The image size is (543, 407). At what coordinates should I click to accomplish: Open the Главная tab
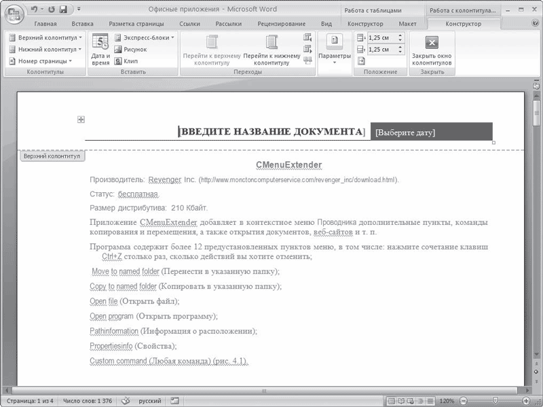pos(45,24)
